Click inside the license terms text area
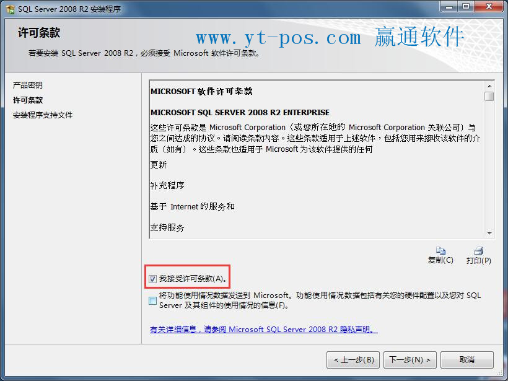 pos(317,159)
